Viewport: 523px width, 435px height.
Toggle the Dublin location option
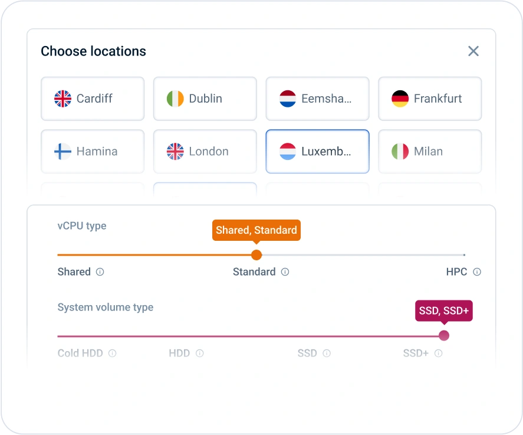pos(205,99)
